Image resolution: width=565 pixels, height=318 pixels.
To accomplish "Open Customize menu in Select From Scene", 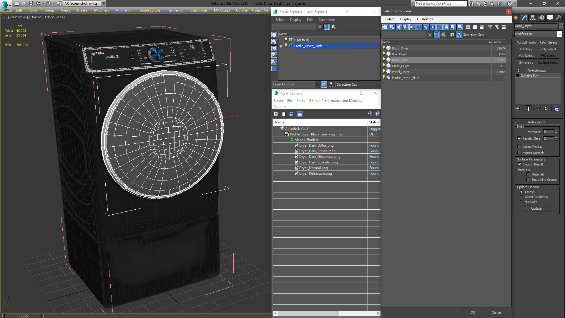I will coord(425,19).
